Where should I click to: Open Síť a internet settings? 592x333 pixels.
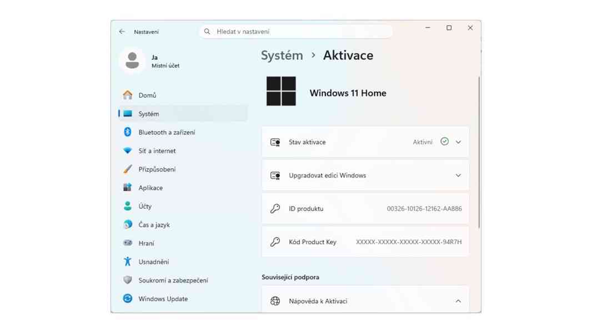[x=183, y=150]
